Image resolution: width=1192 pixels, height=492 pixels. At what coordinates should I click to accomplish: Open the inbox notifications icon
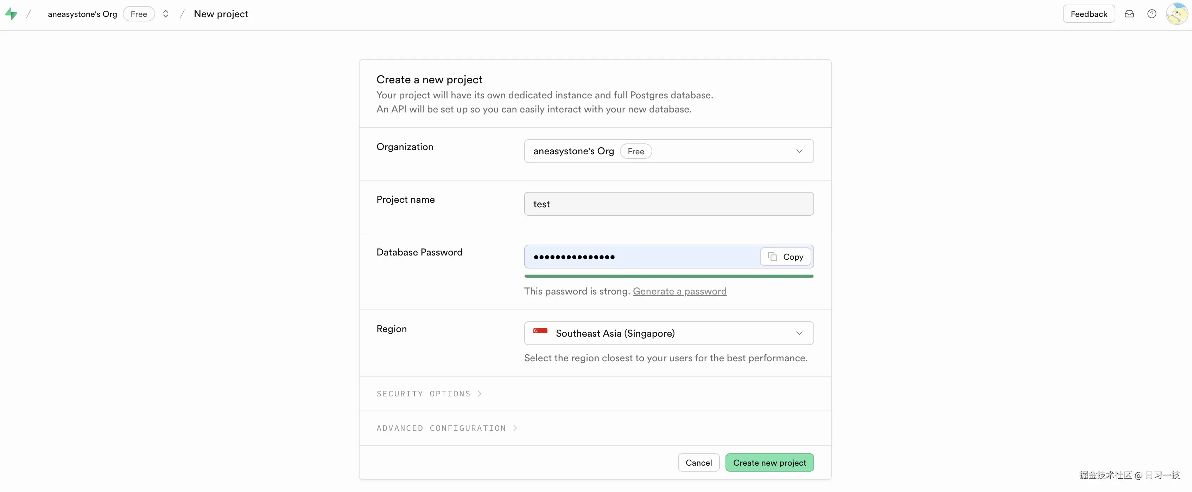1129,14
